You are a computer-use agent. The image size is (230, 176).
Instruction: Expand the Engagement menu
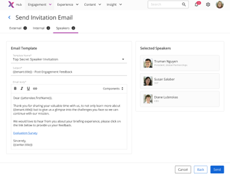[40, 5]
